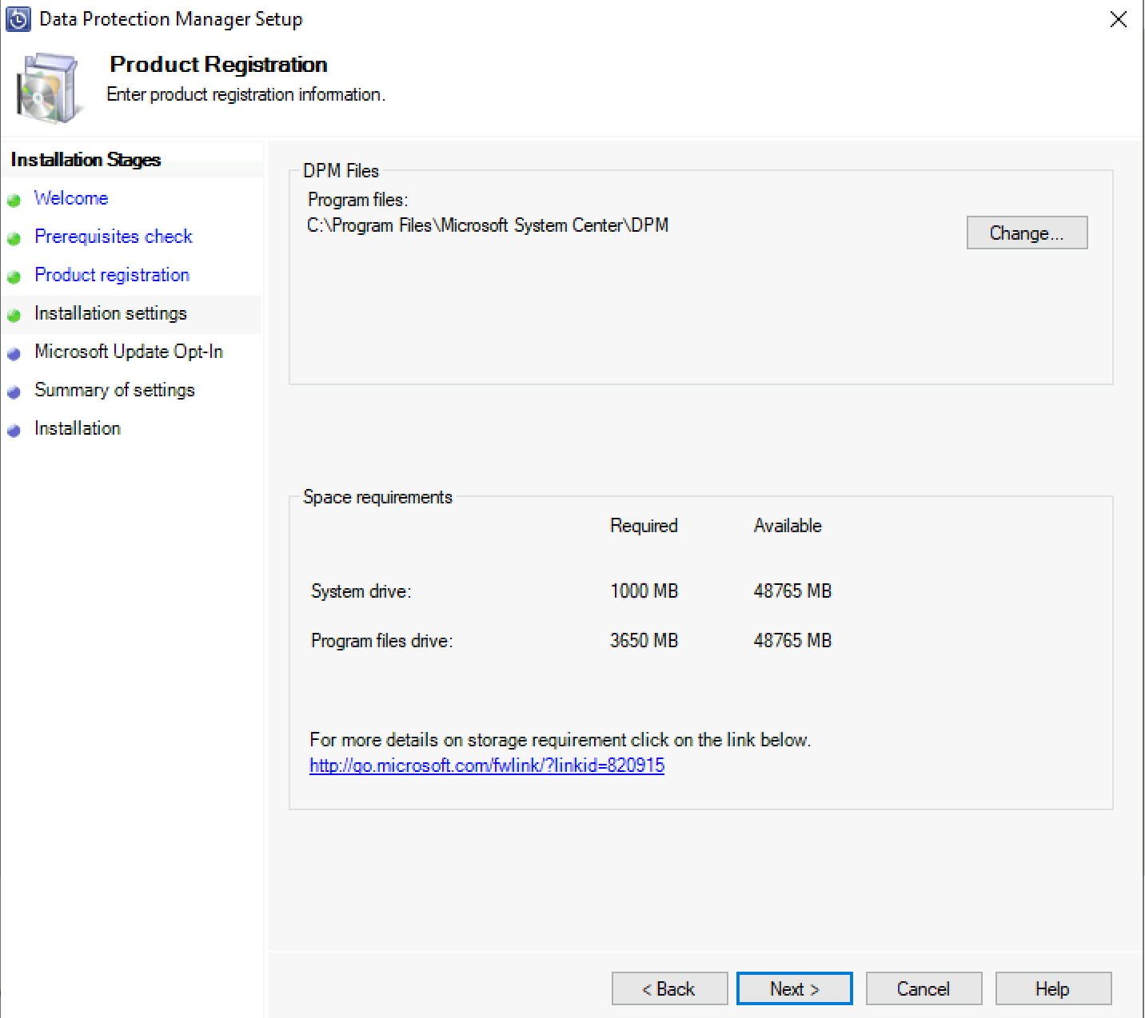Click blue bullet beside Installation stage

14,430
